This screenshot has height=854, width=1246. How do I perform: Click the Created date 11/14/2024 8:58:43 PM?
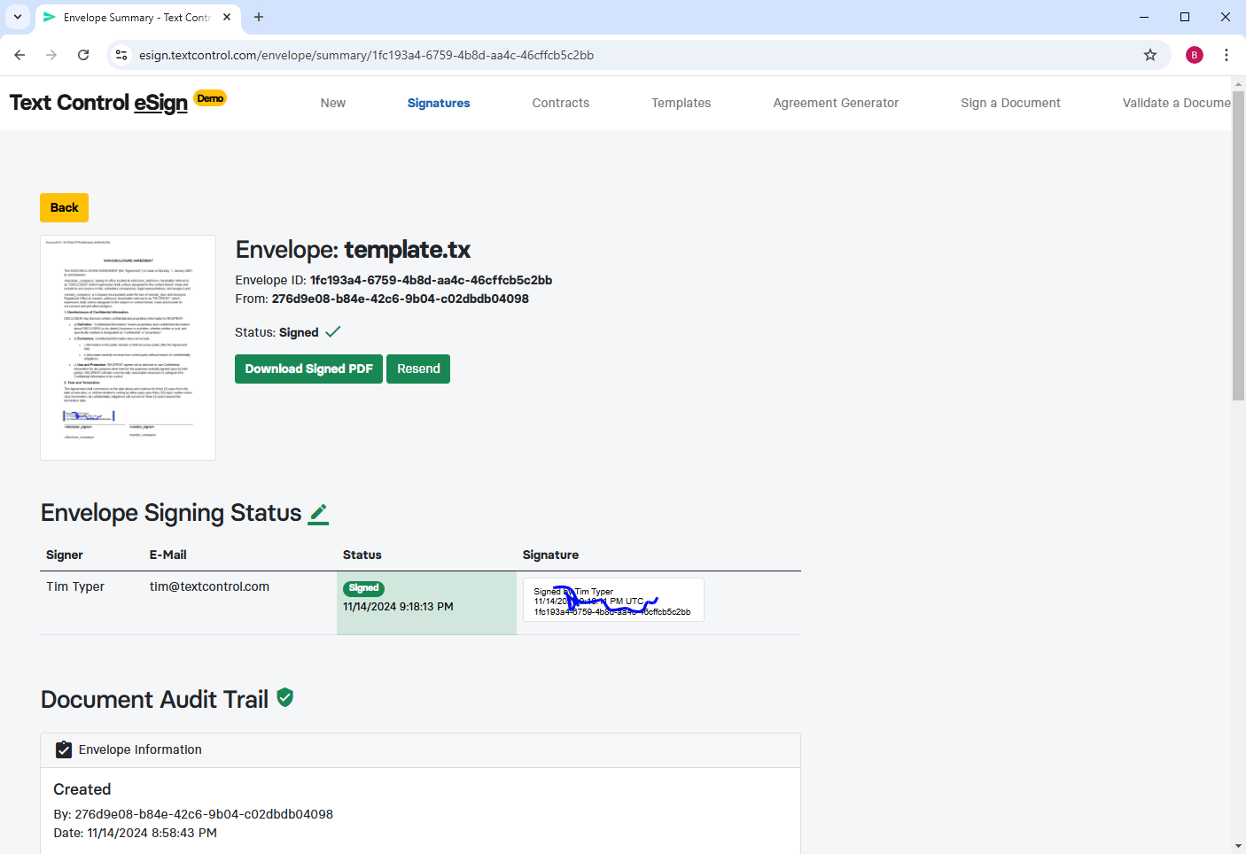pyautogui.click(x=152, y=833)
